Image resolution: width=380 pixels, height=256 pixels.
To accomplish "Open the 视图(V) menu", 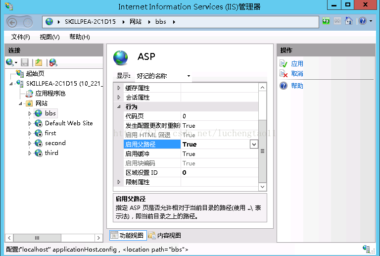I will 49,37.
